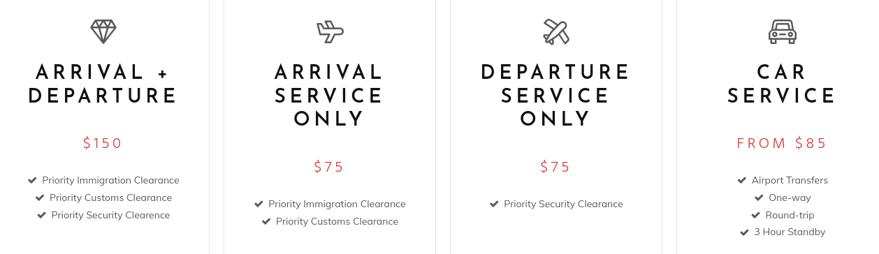Open the Departure Service Only heading
The width and height of the screenshot is (879, 254).
556,96
